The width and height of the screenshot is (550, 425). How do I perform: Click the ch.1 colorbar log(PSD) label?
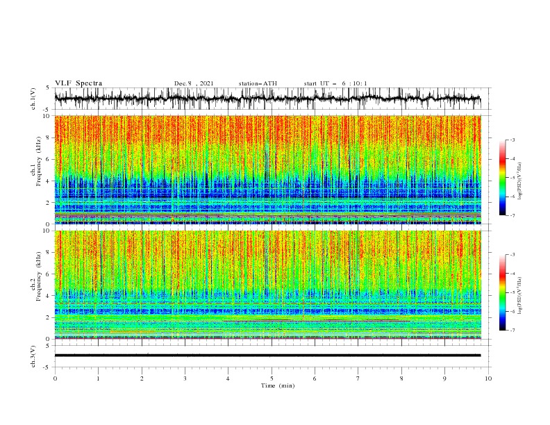click(x=519, y=181)
